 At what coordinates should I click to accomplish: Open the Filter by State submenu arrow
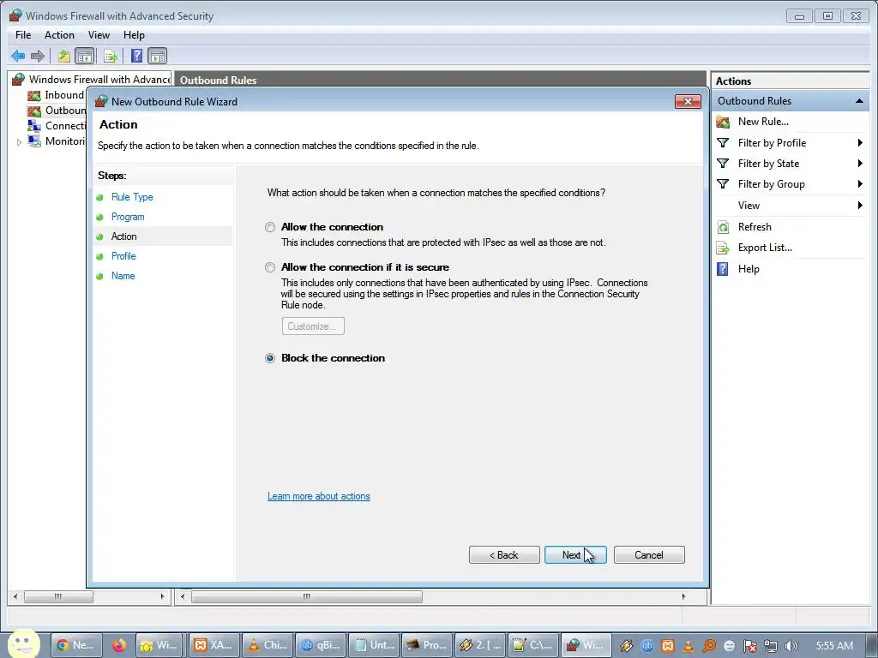point(860,164)
